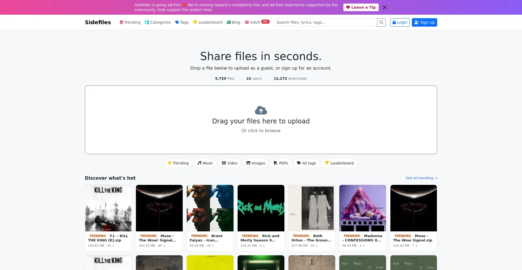Click the trophy icon in navbar
The height and width of the screenshot is (270, 522).
[195, 22]
